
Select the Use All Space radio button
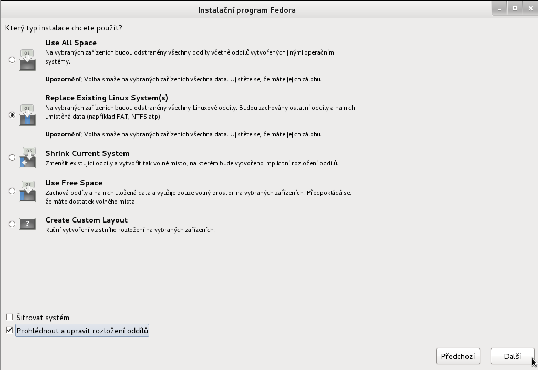[12, 60]
